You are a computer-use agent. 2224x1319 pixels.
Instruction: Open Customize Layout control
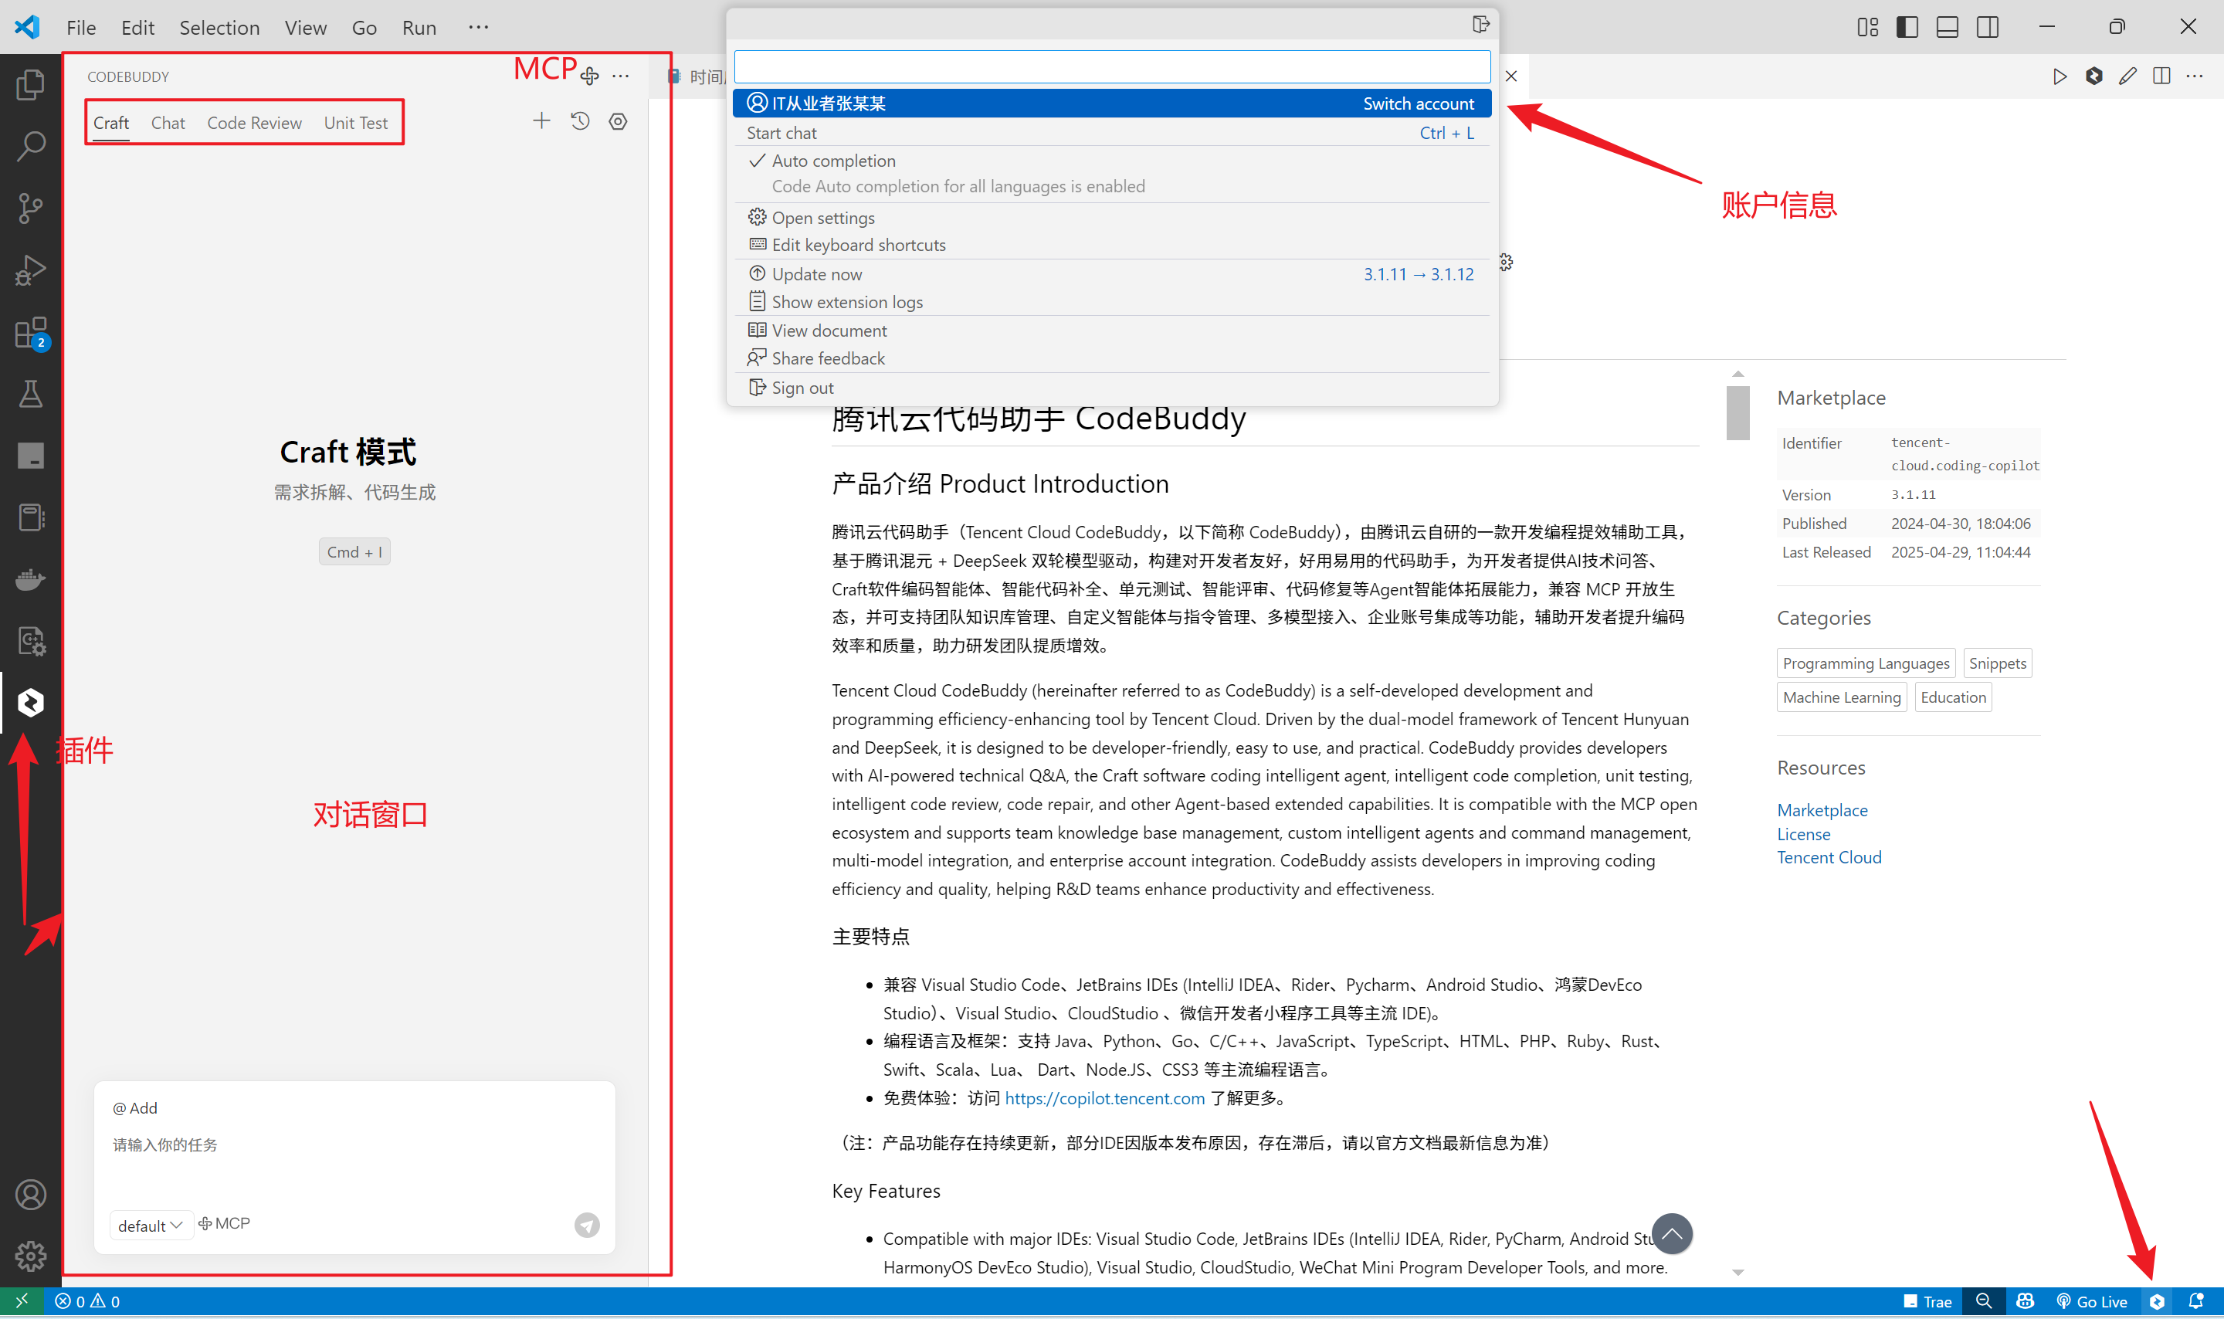1866,27
